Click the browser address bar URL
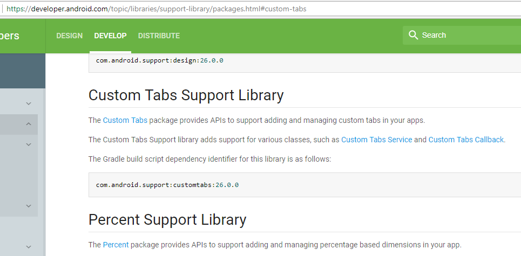Viewport: 521px width, 256px height. point(156,9)
